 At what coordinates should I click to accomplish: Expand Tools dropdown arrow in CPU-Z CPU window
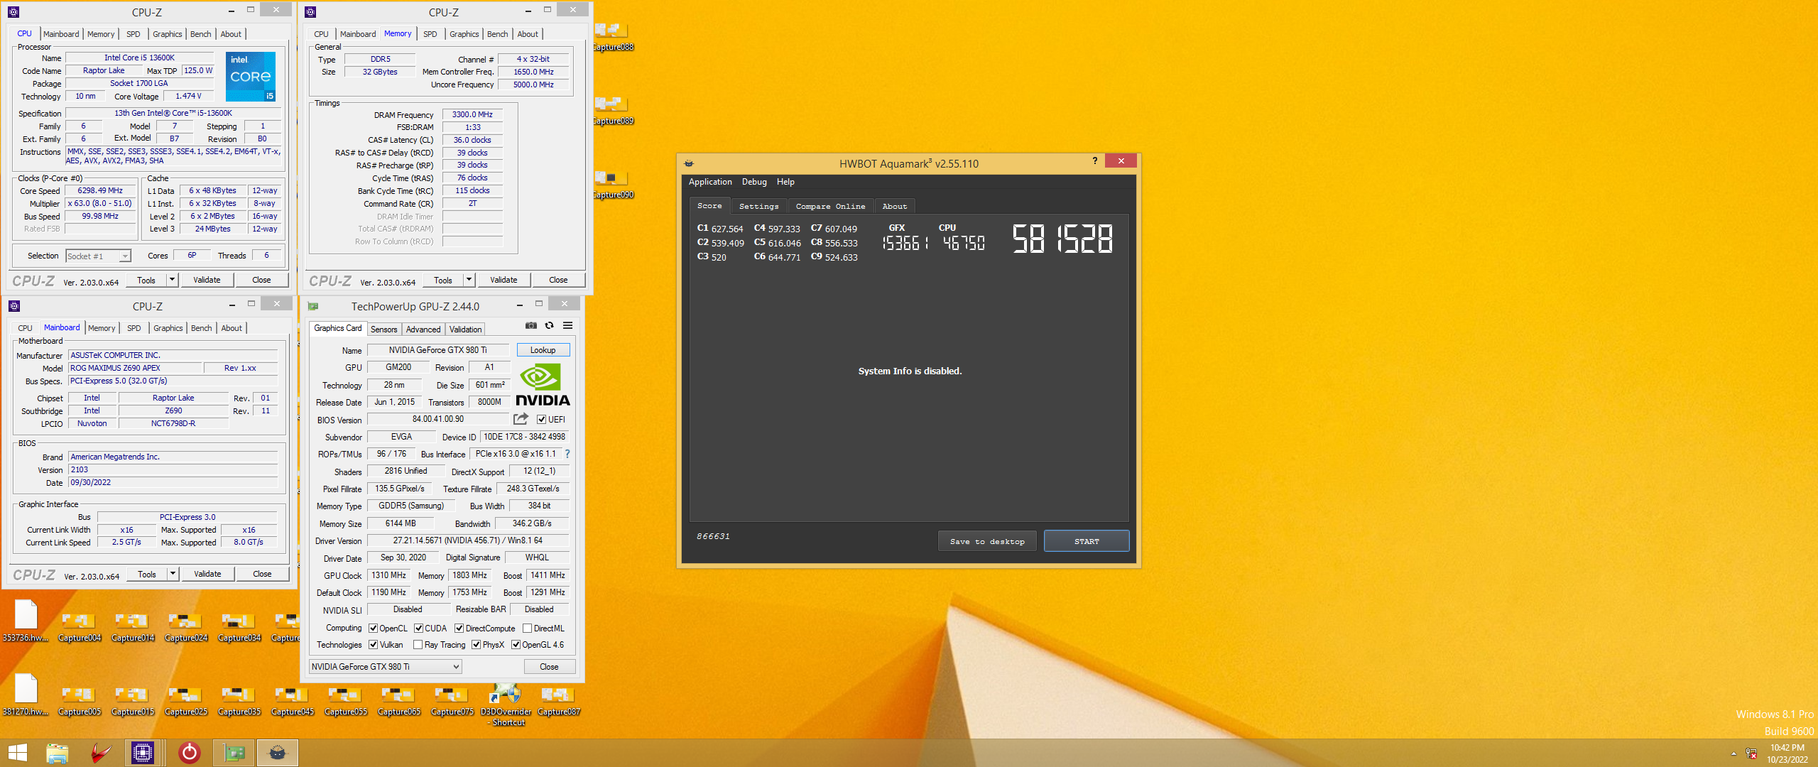pyautogui.click(x=172, y=280)
